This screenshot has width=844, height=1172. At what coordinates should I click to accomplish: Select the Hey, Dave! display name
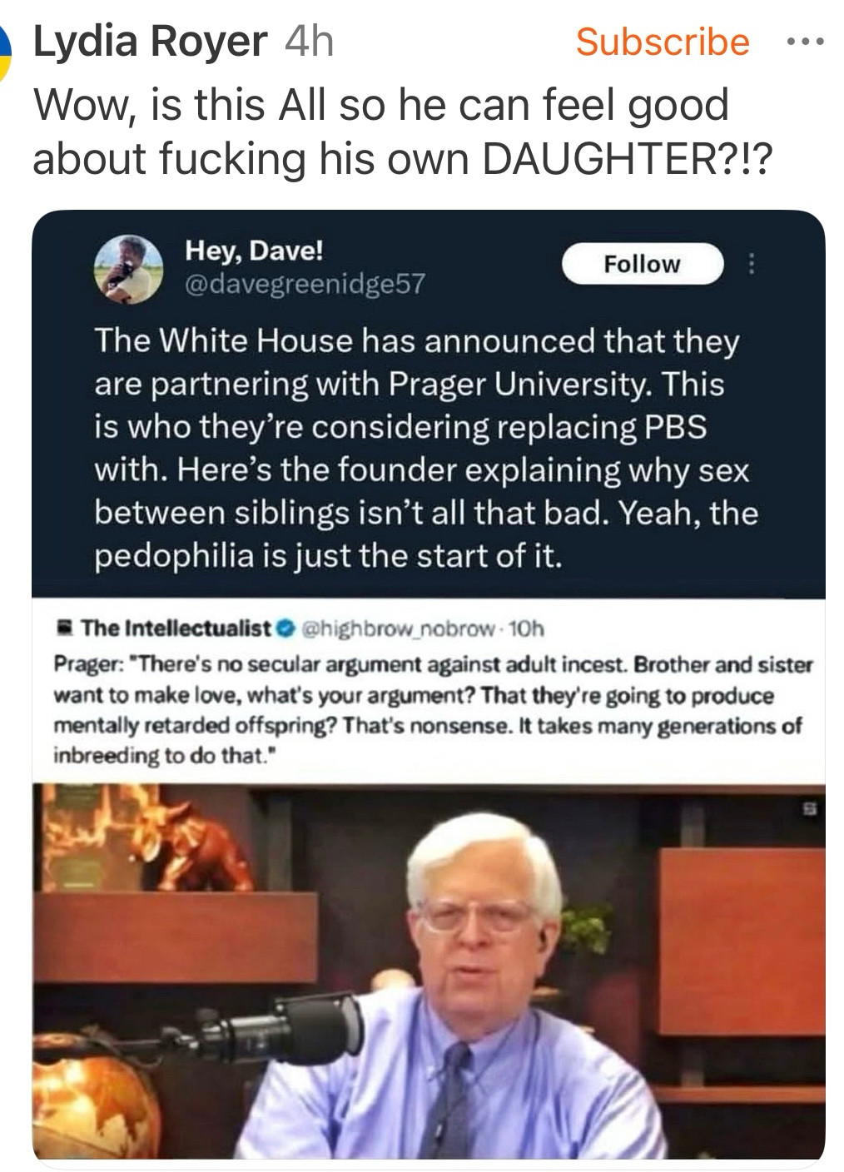point(254,250)
